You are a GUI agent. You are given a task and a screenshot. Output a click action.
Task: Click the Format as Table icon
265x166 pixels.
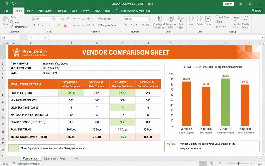(171, 19)
